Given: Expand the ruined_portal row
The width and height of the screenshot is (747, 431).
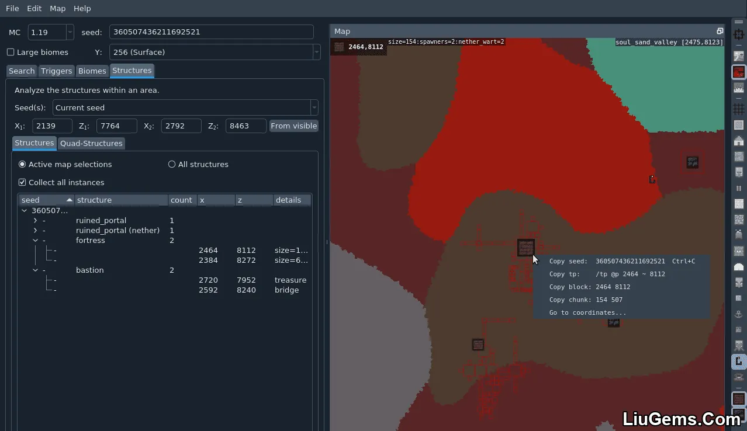Looking at the screenshot, I should pyautogui.click(x=35, y=220).
